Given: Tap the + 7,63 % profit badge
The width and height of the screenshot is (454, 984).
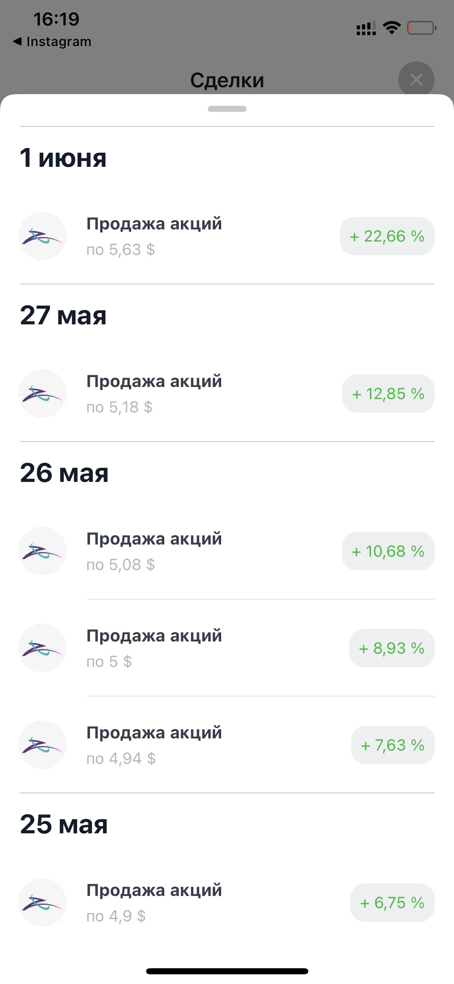Looking at the screenshot, I should pyautogui.click(x=393, y=745).
